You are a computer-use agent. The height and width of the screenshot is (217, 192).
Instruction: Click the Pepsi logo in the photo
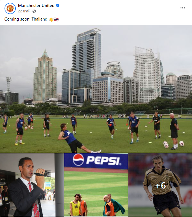tap(97, 160)
